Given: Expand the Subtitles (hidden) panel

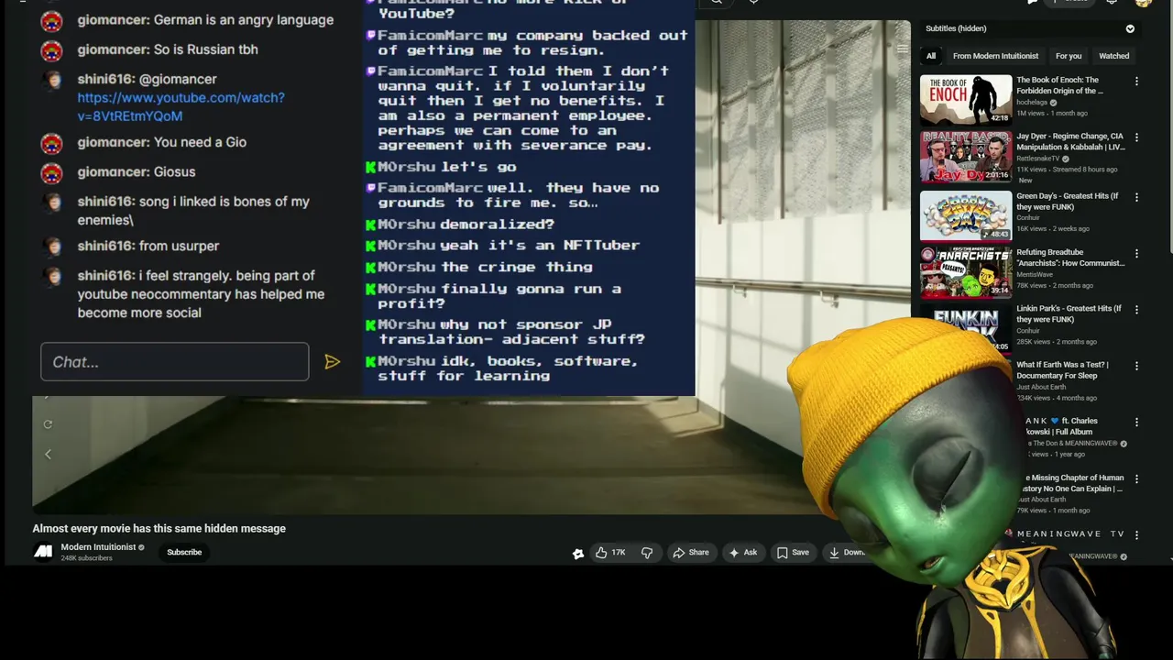Looking at the screenshot, I should pos(1130,29).
